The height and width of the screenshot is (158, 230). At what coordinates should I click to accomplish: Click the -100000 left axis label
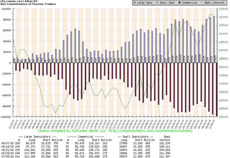tap(6, 117)
